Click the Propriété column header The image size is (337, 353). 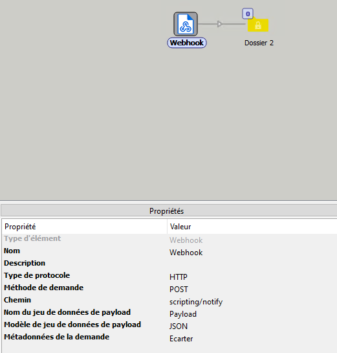pos(85,227)
